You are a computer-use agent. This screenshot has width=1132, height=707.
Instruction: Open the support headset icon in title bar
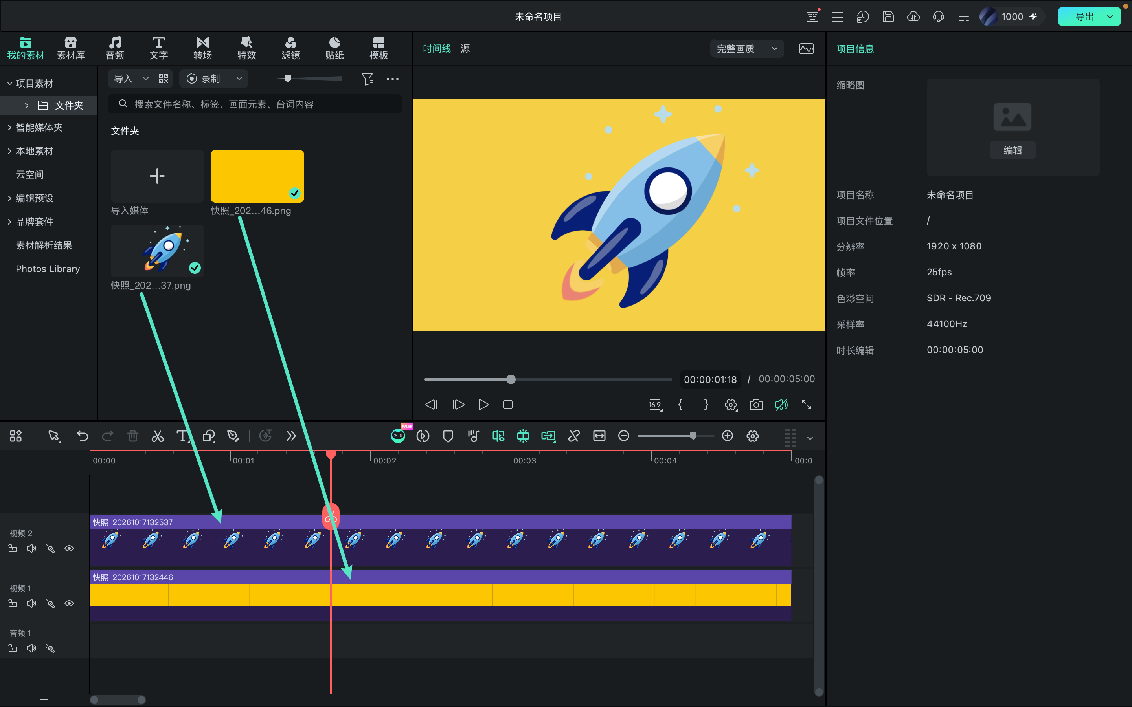(x=938, y=17)
